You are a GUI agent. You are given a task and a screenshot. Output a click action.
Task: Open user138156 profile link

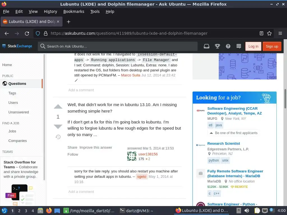point(148,154)
